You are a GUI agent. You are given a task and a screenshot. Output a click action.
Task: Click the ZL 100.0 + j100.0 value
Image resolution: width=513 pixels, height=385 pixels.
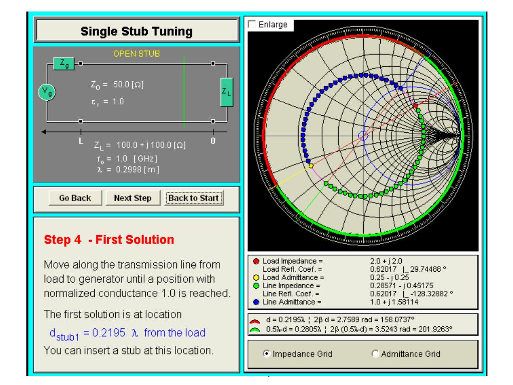(x=151, y=145)
